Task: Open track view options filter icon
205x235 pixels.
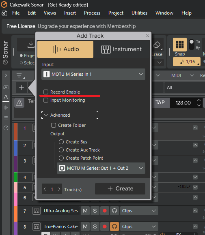Action: click(20, 76)
